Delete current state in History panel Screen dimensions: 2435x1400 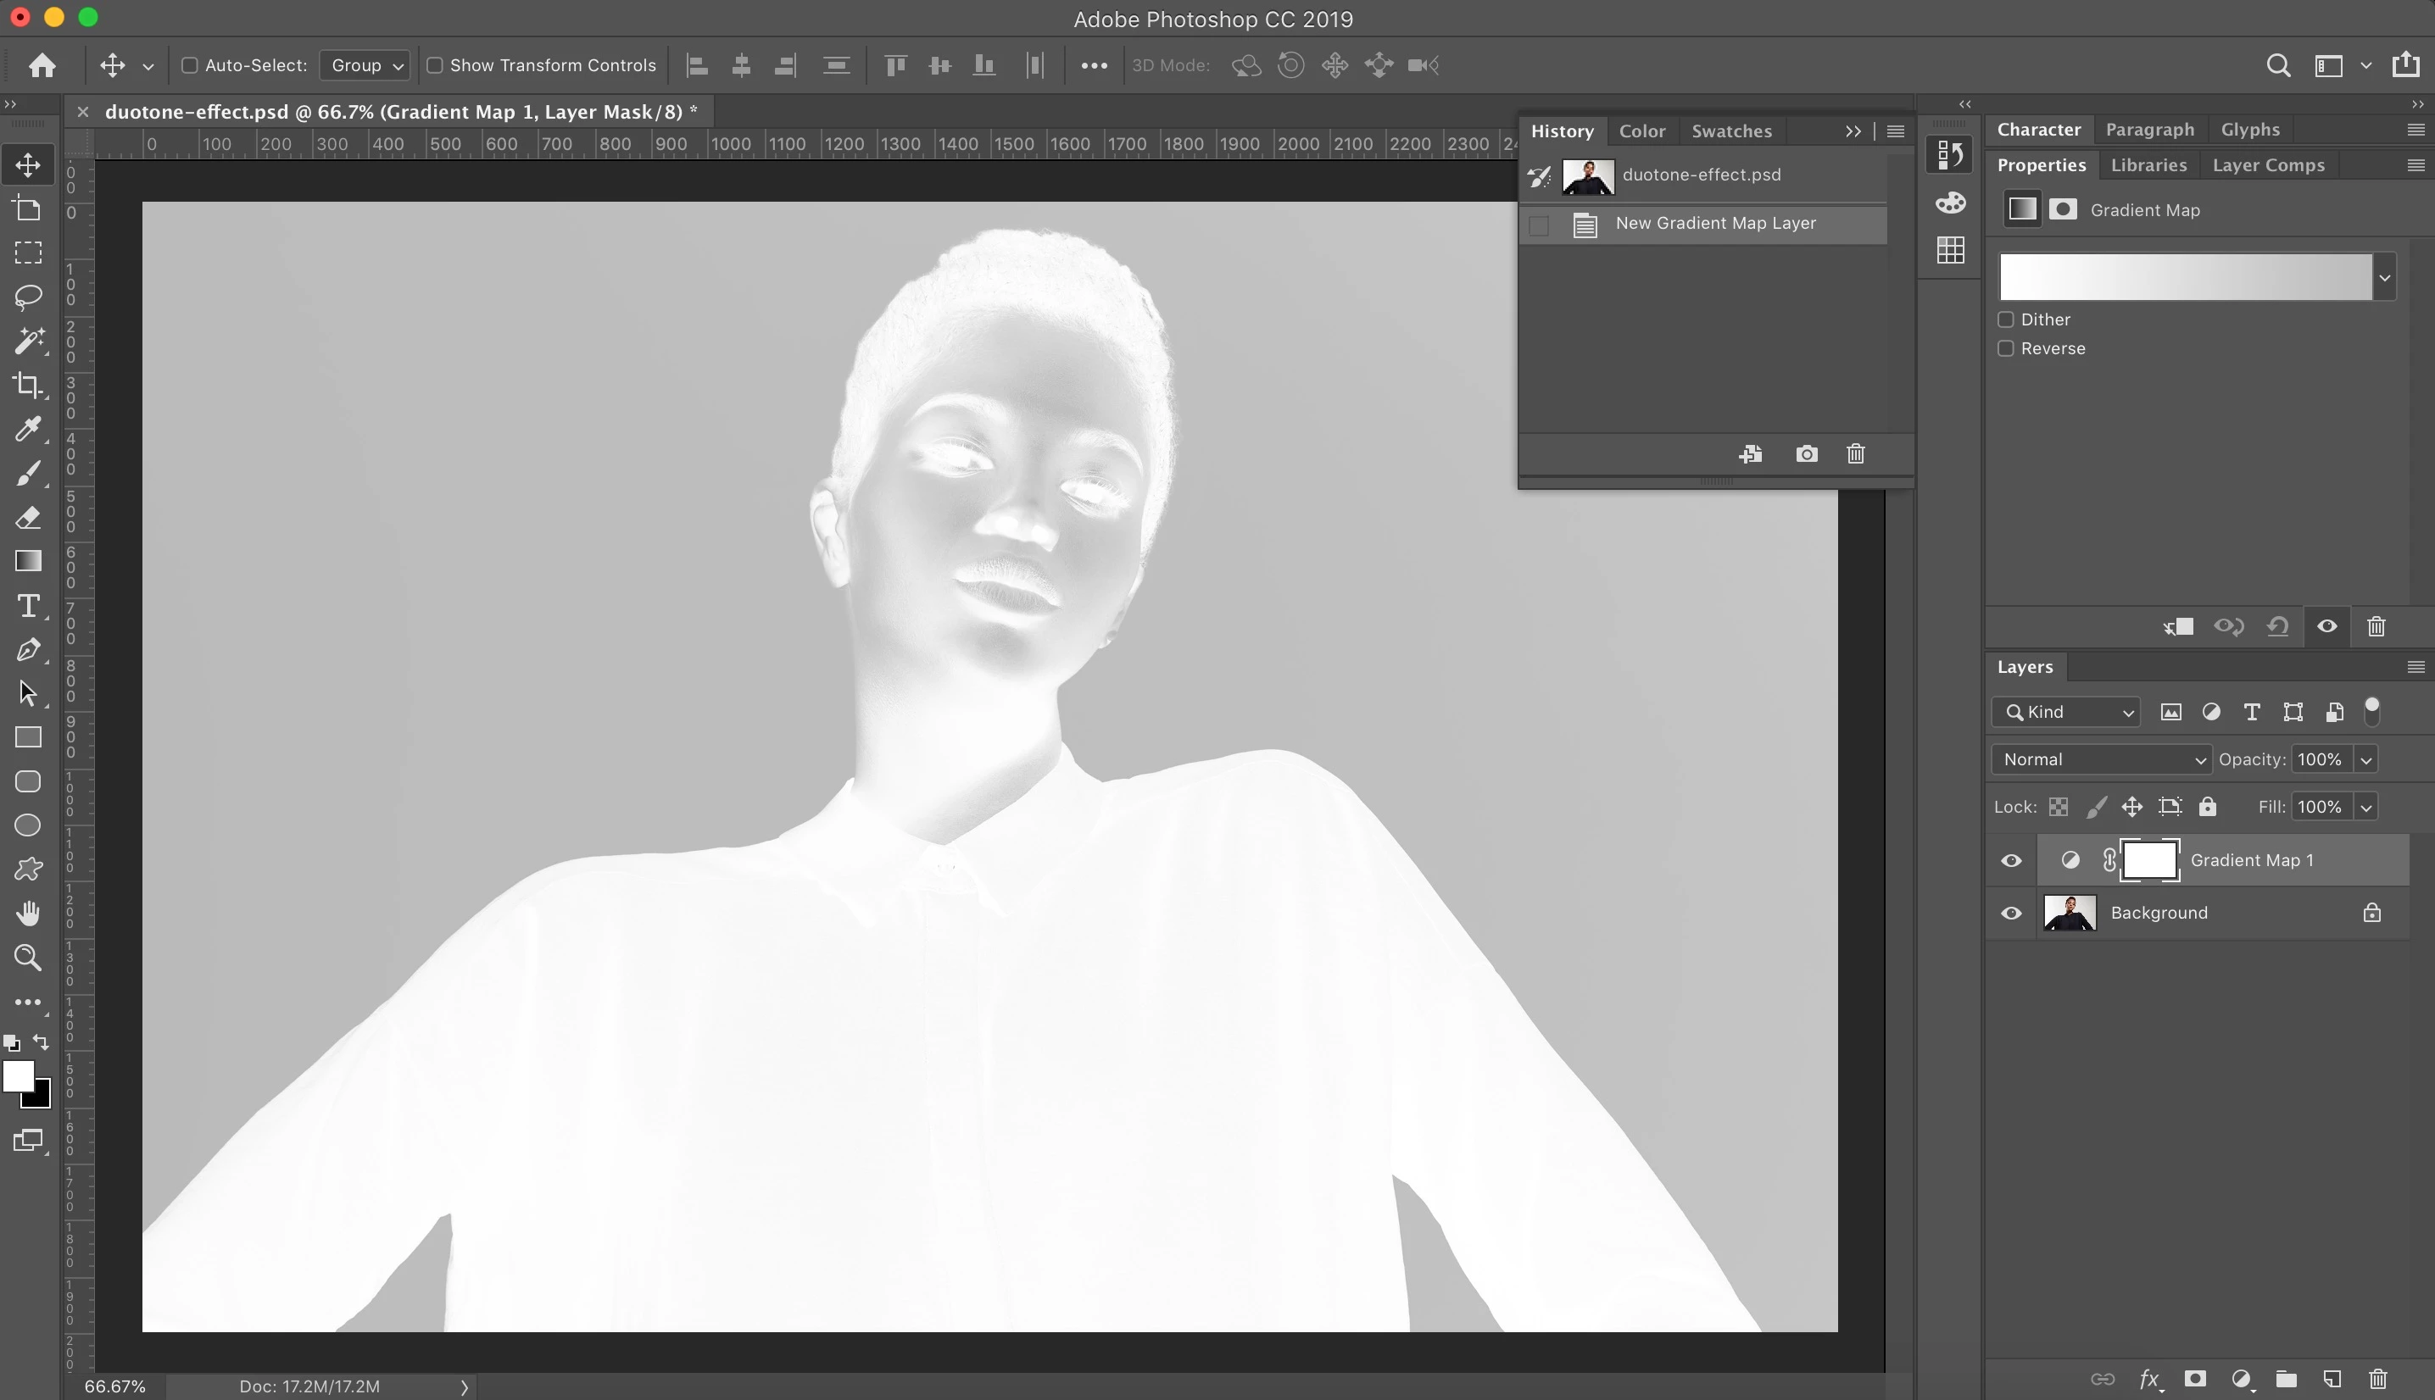(x=1855, y=454)
